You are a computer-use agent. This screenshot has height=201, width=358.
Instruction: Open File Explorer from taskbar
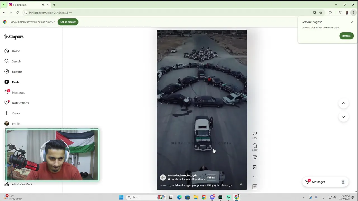click(x=196, y=197)
